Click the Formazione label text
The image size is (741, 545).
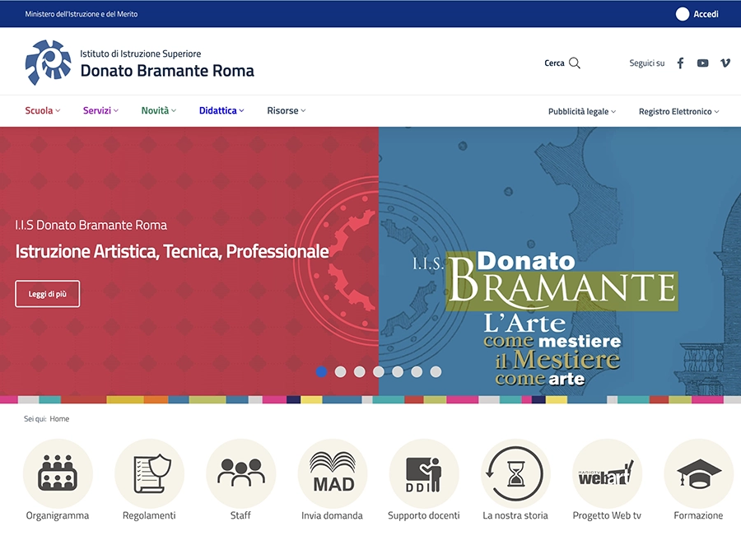(x=698, y=515)
